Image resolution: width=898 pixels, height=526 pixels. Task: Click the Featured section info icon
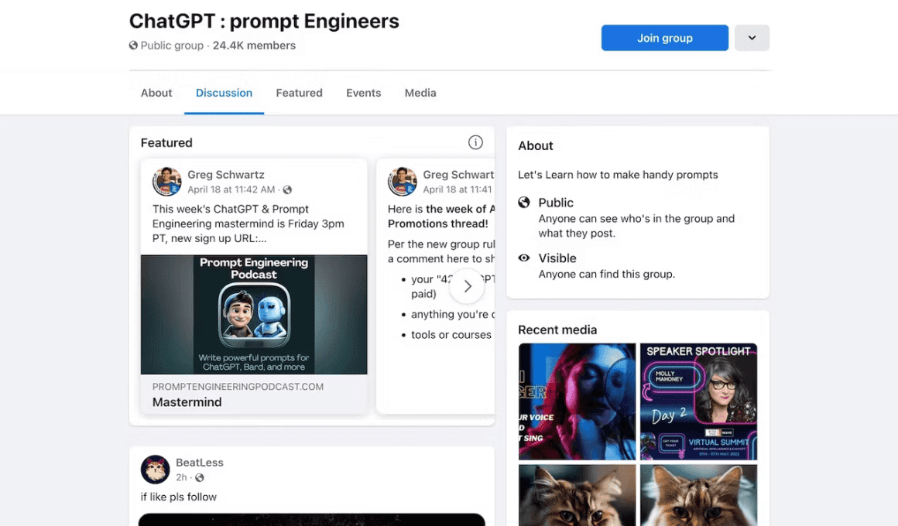475,142
